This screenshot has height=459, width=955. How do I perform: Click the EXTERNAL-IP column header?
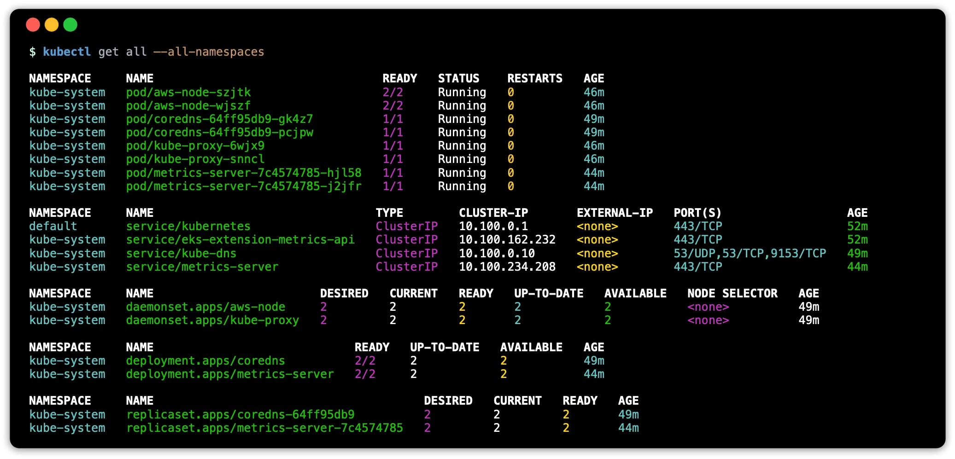tap(615, 213)
